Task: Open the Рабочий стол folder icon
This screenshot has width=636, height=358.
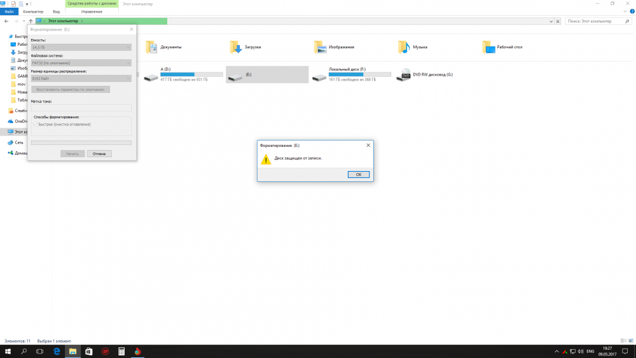Action: (488, 47)
